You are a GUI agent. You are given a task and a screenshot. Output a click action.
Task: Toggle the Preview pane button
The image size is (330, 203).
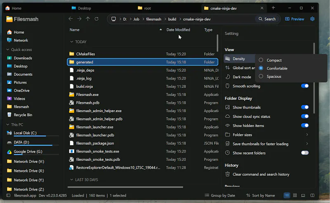[295, 19]
